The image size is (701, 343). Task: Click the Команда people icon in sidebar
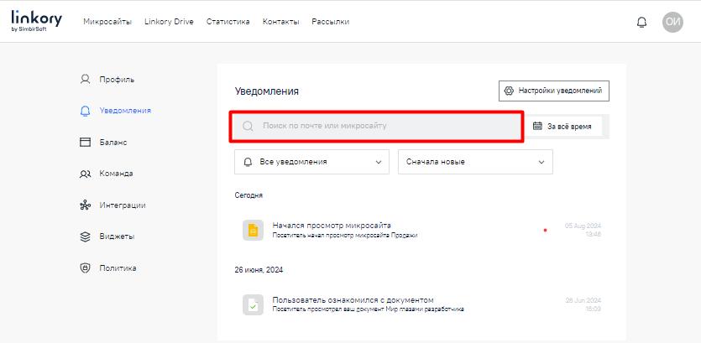[x=85, y=174]
